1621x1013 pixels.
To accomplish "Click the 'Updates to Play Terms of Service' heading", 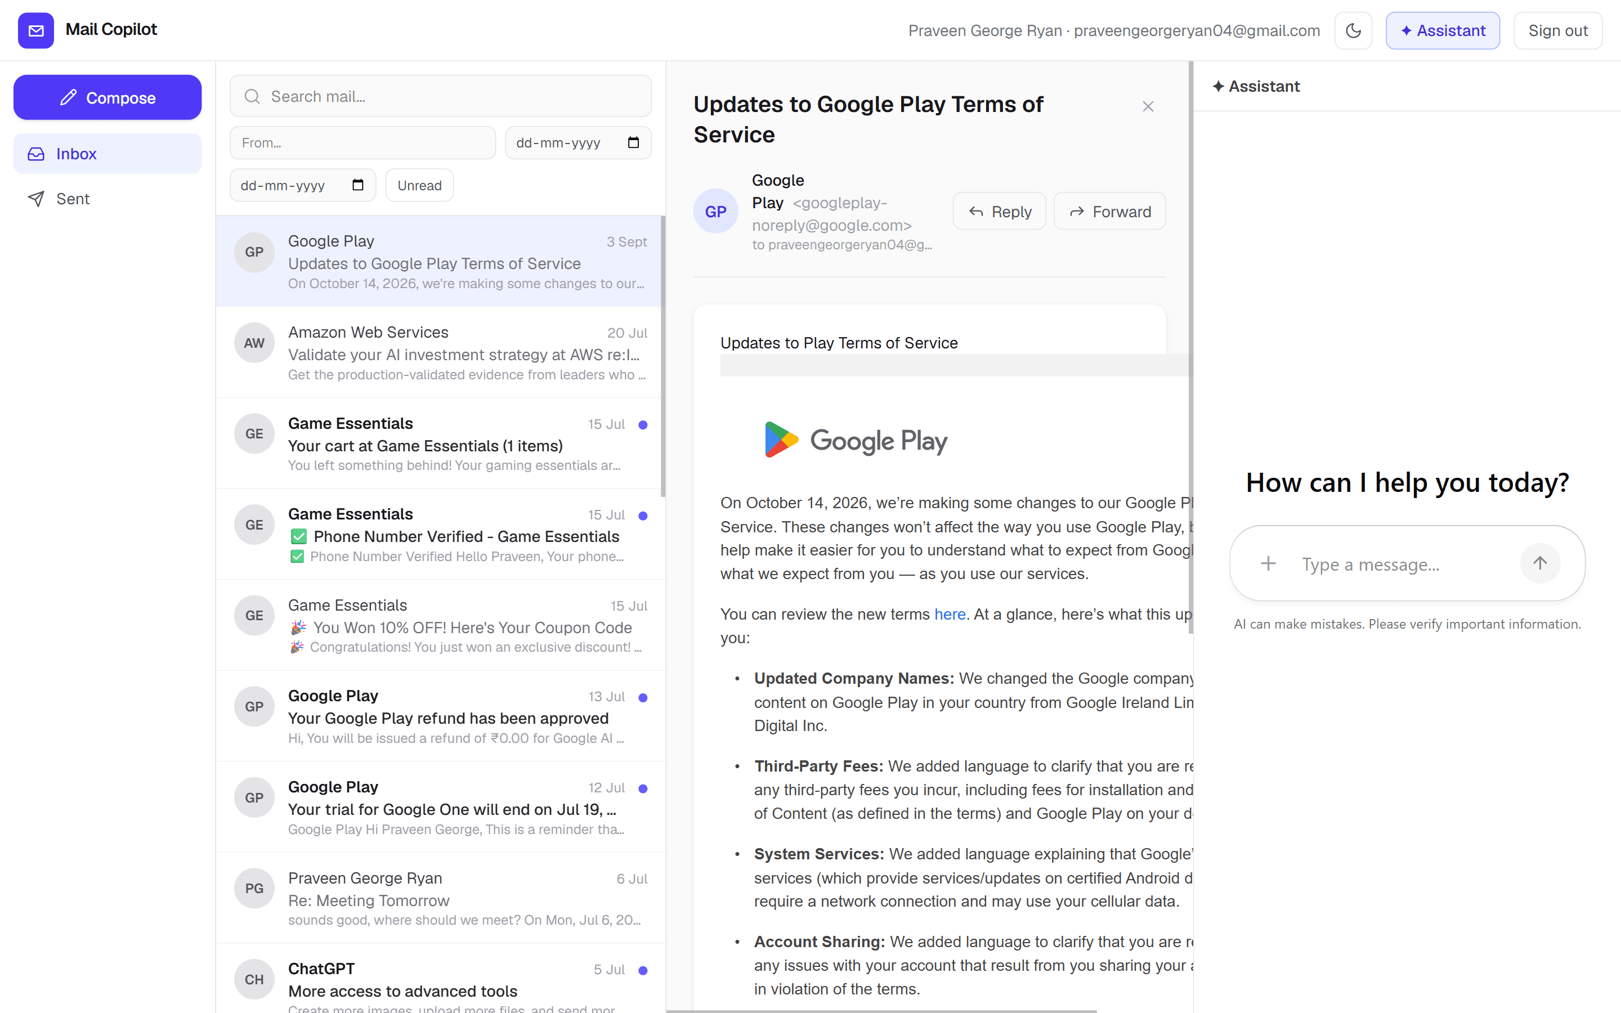I will 839,343.
